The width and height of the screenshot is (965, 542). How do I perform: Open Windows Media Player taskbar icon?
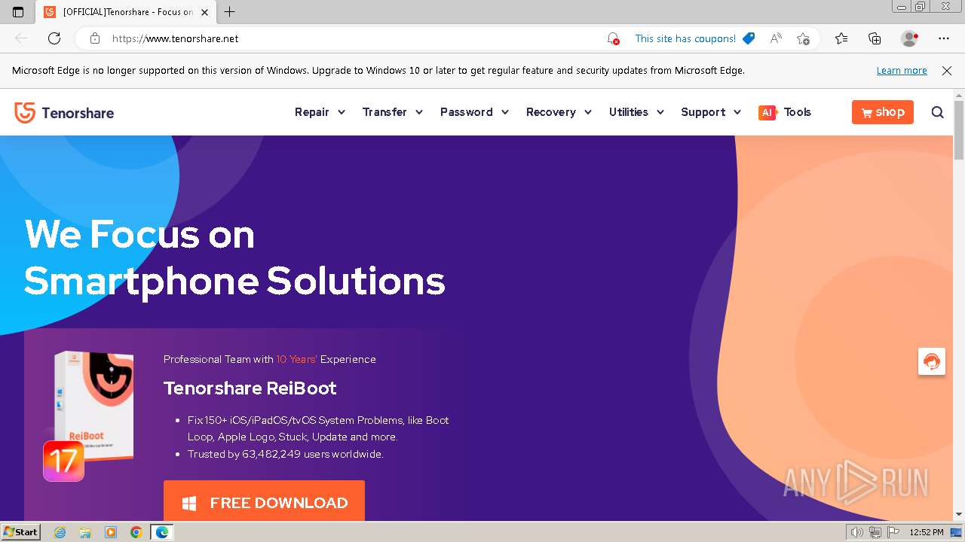(111, 532)
